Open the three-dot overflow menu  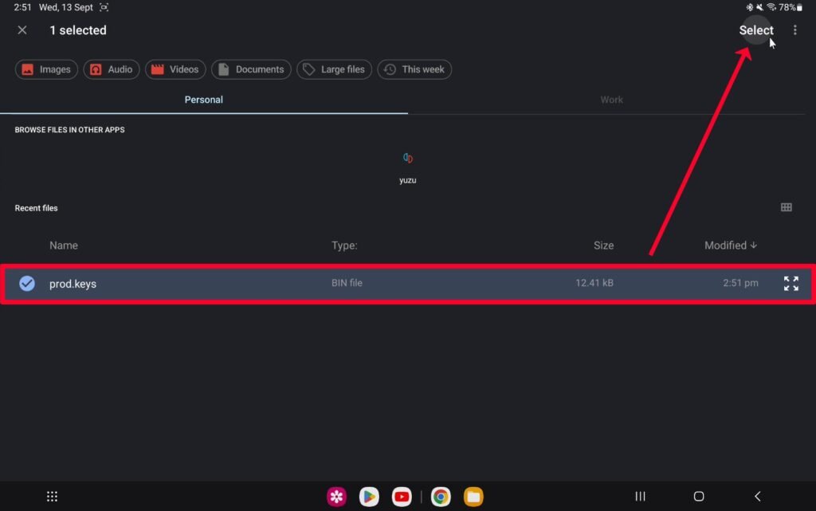(x=794, y=30)
